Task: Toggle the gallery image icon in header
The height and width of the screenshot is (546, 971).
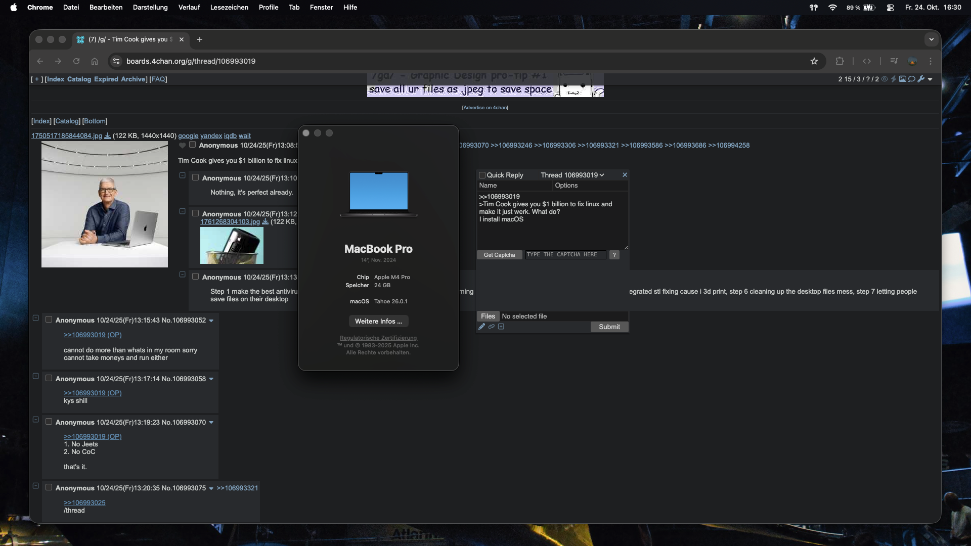Action: pyautogui.click(x=902, y=79)
